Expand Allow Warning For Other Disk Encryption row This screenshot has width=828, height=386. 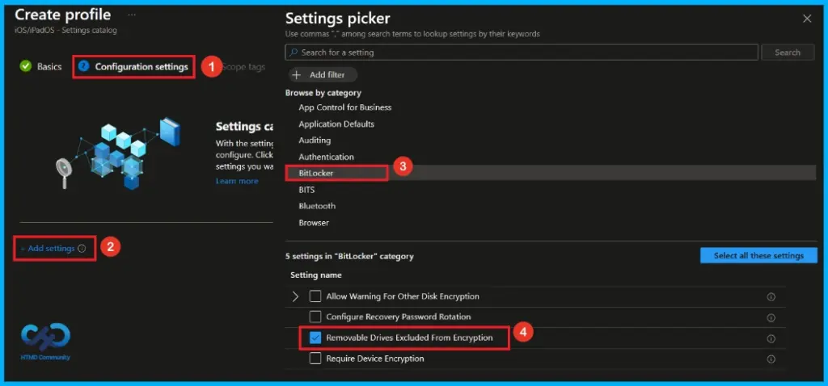pos(295,296)
